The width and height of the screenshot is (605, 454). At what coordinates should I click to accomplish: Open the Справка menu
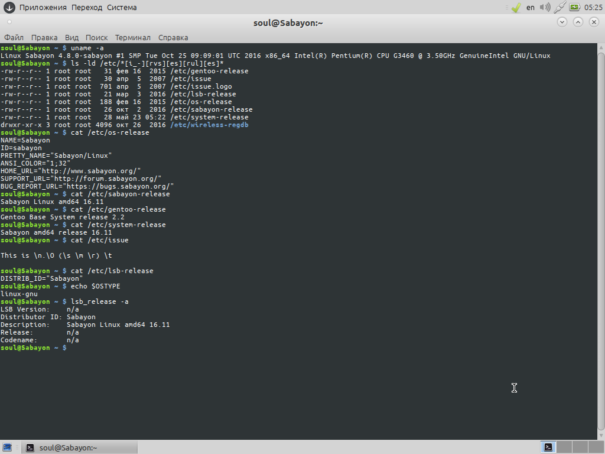173,37
